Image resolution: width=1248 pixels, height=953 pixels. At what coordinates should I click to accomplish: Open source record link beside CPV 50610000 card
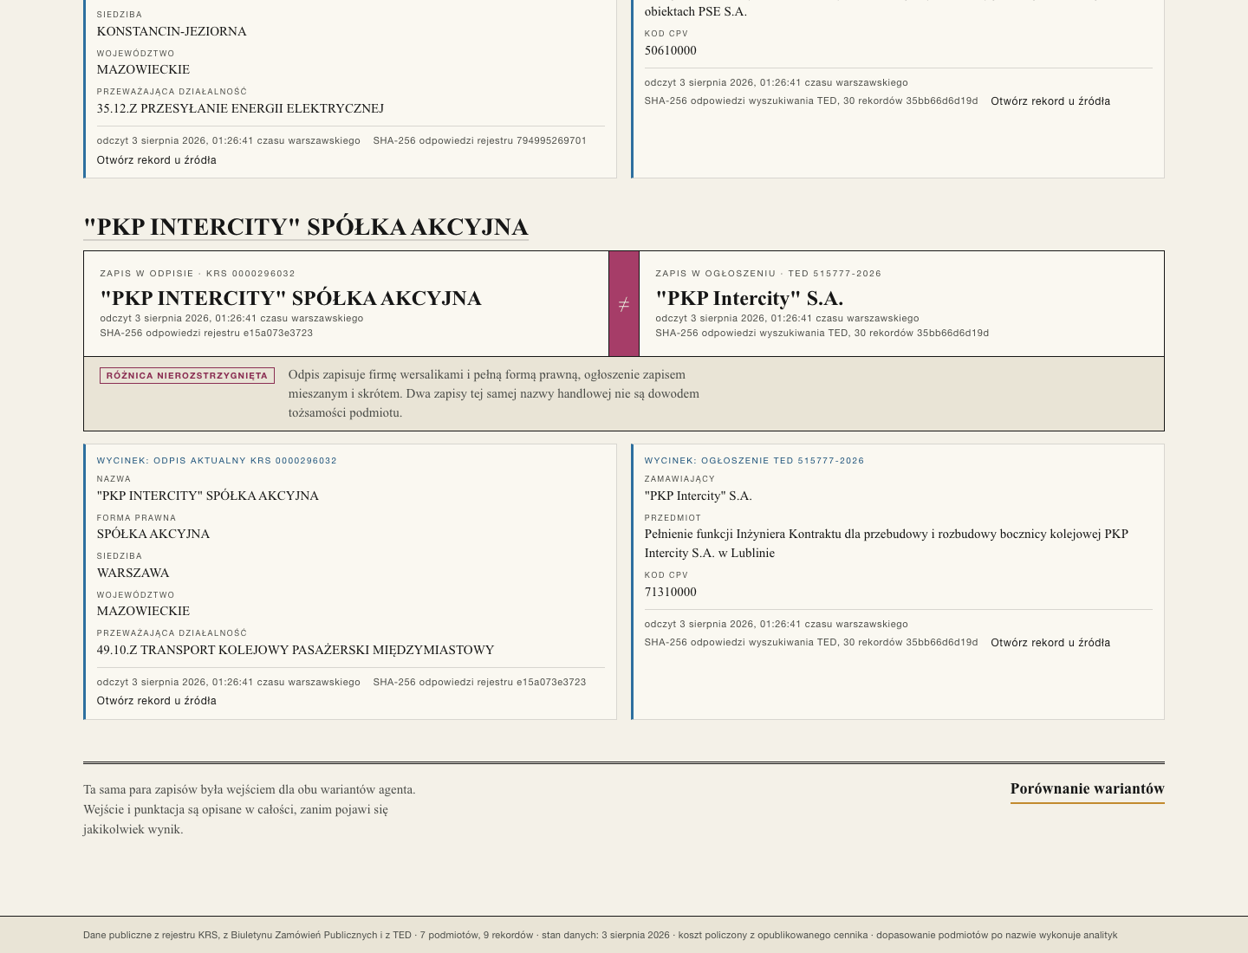(1050, 101)
